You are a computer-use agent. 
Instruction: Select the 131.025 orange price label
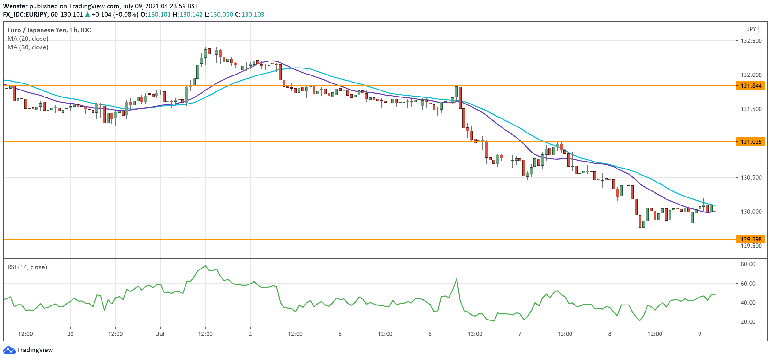tap(751, 142)
